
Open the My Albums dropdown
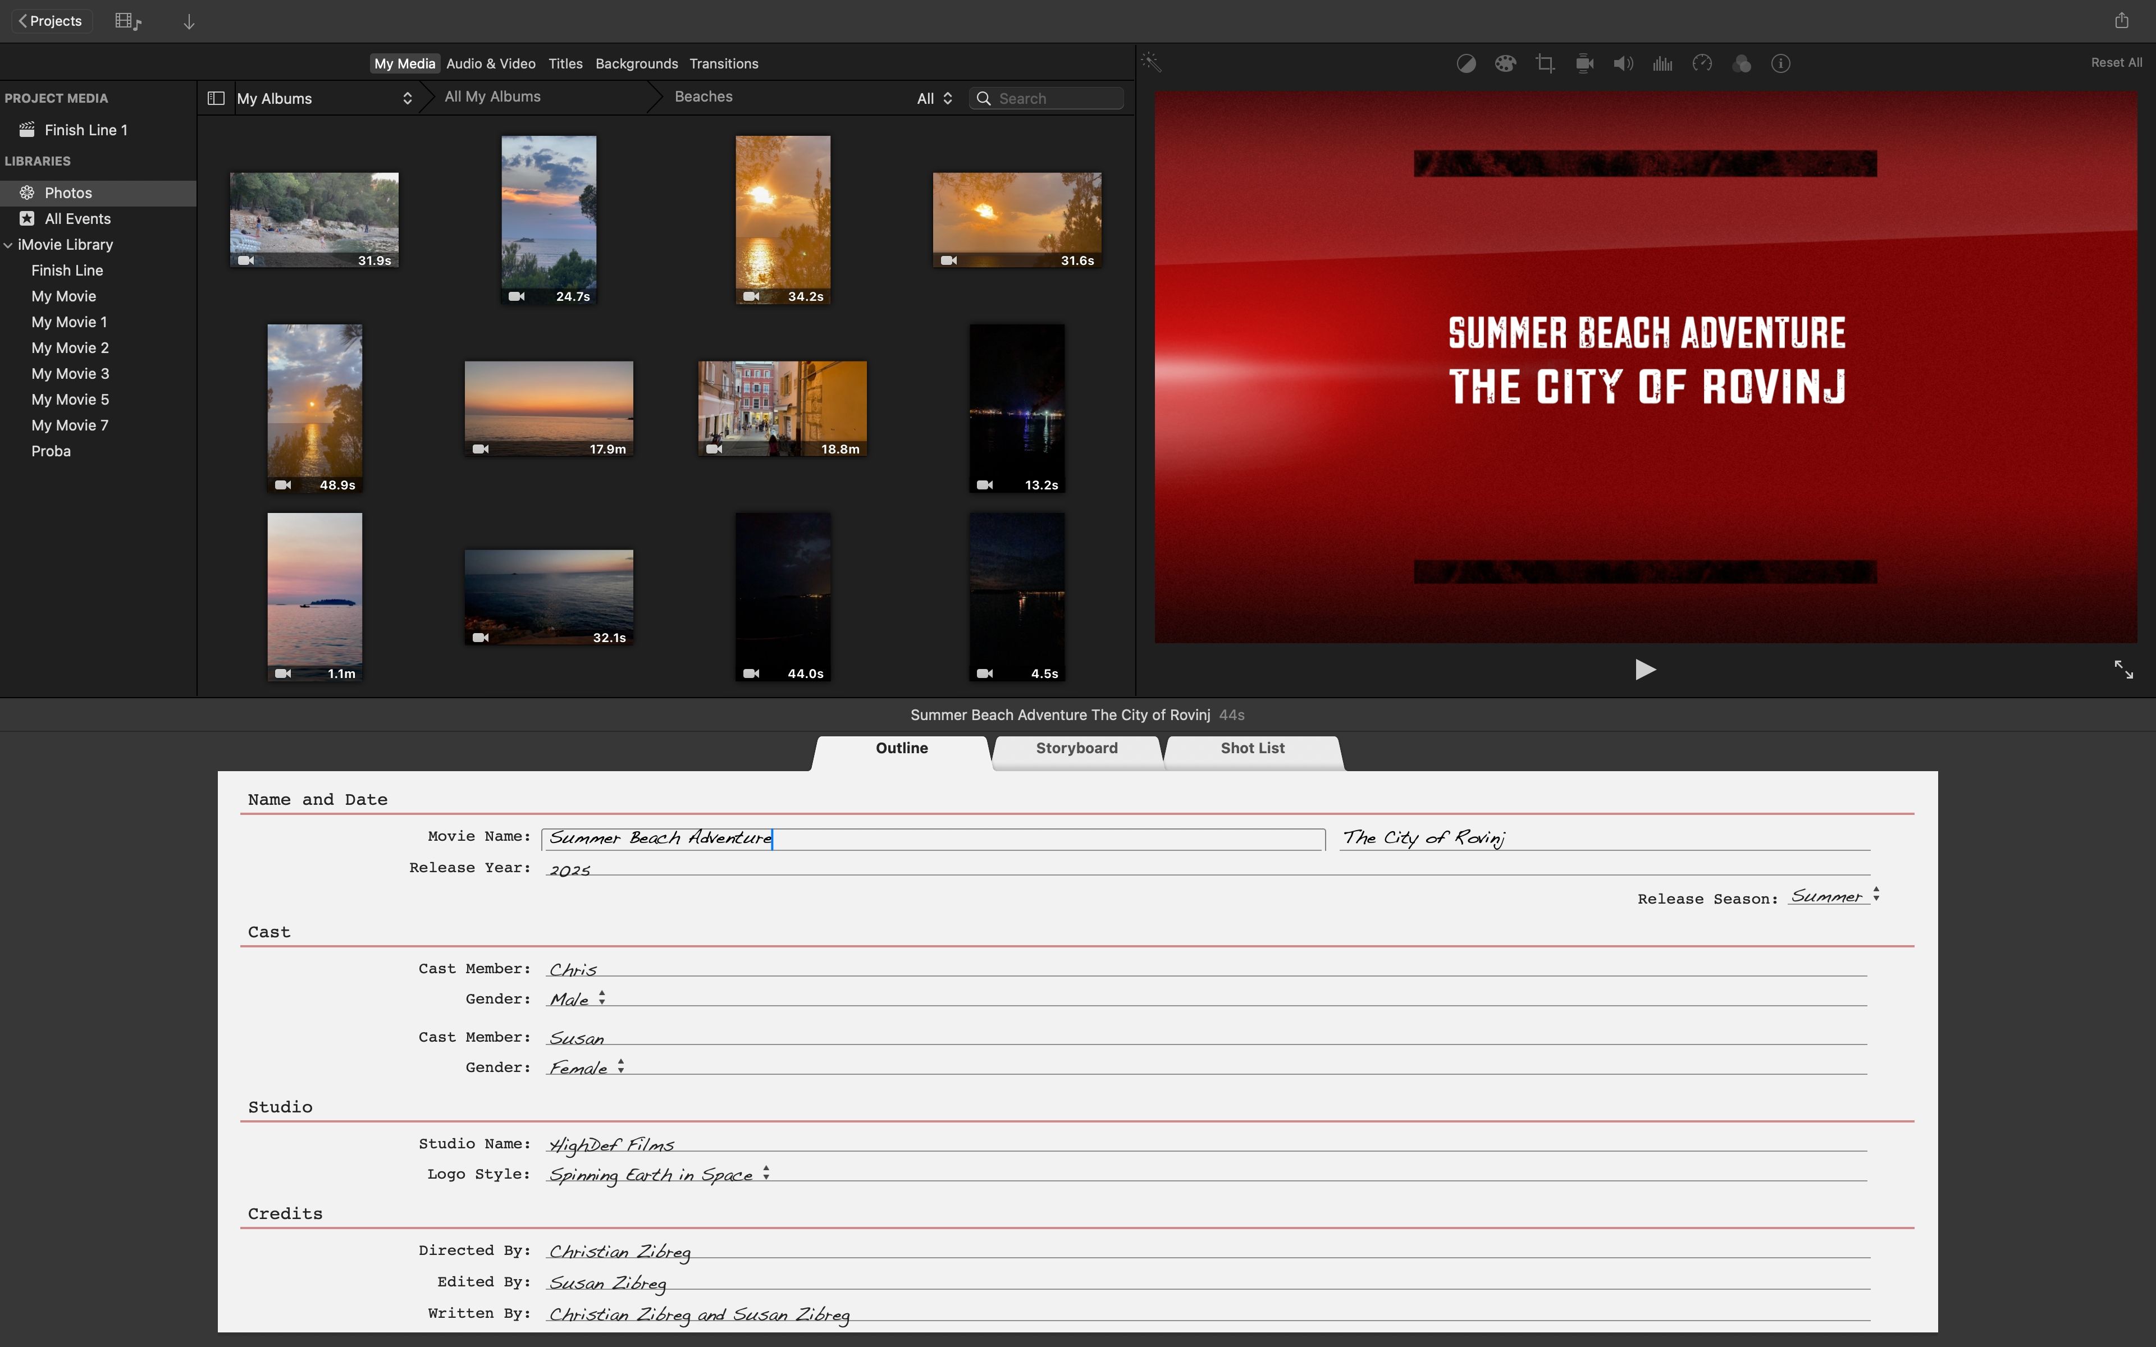pyautogui.click(x=325, y=98)
